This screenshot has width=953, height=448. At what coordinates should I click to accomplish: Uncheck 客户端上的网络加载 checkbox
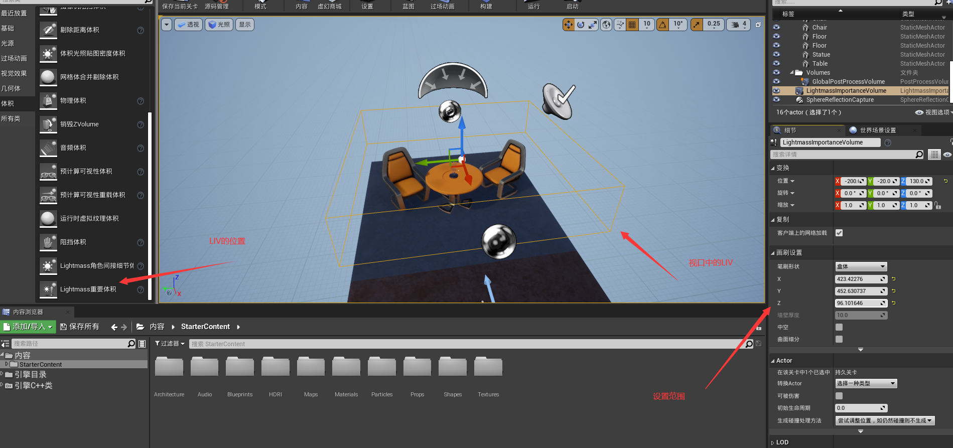pyautogui.click(x=839, y=233)
